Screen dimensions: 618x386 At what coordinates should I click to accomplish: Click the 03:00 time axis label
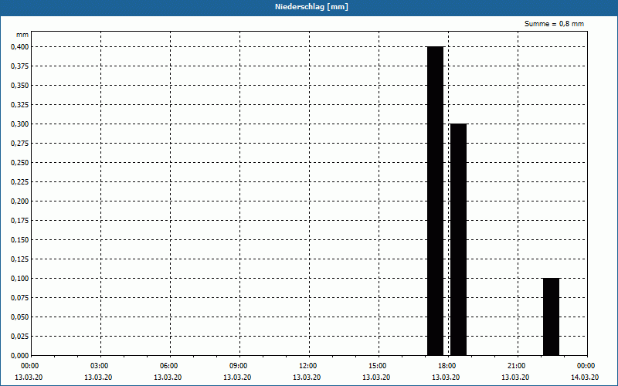99,366
